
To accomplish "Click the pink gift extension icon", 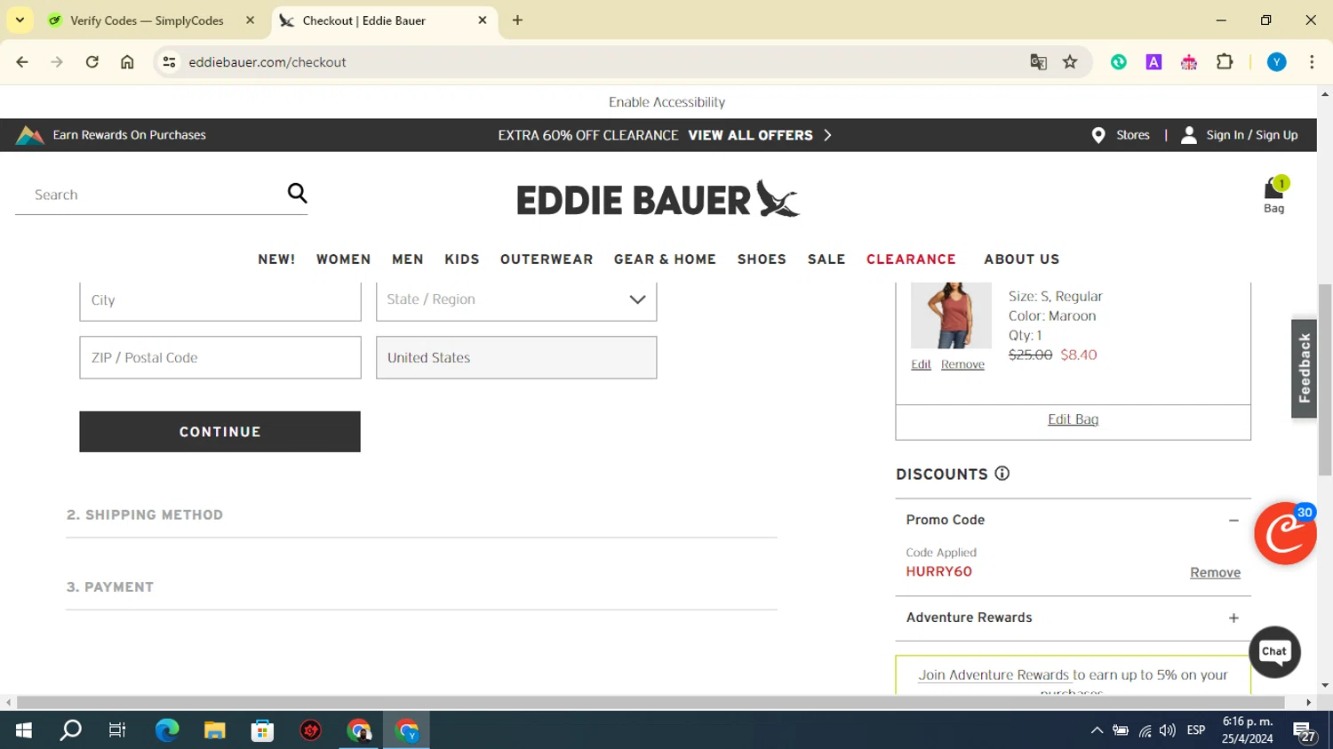I will click(x=1189, y=62).
